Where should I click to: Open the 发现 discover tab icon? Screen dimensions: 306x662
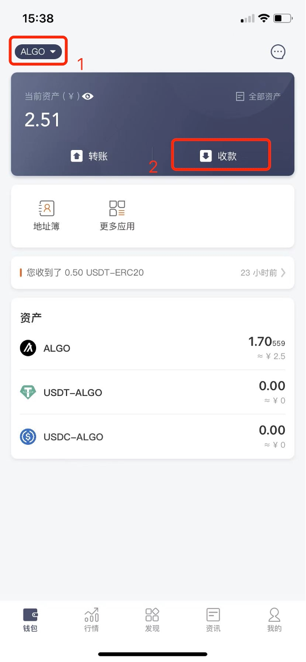coord(152,614)
